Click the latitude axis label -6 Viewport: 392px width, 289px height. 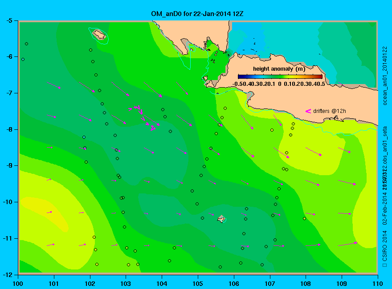click(x=9, y=56)
